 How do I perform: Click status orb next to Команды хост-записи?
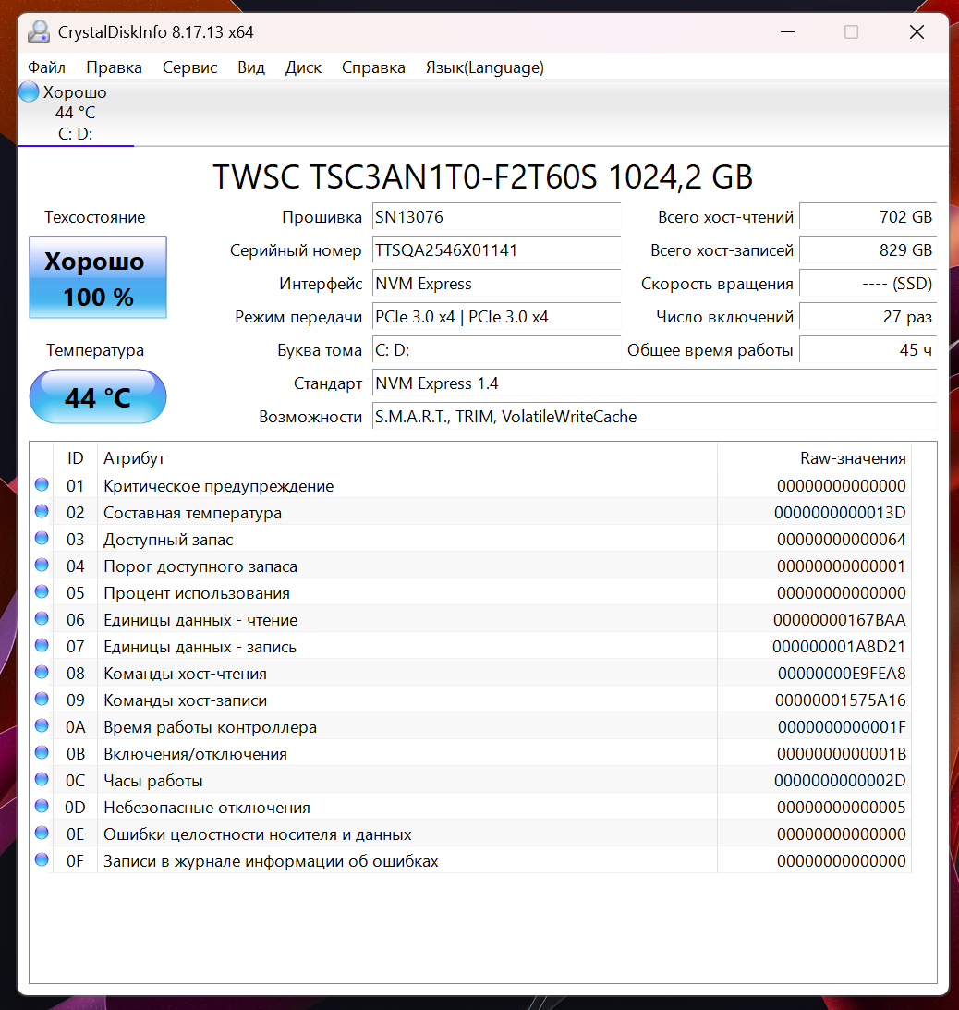click(42, 700)
